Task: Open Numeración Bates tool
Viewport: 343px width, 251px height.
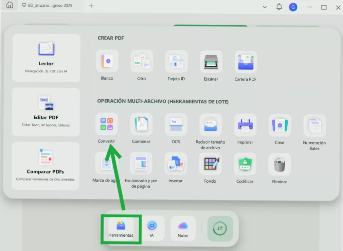Action: [314, 125]
